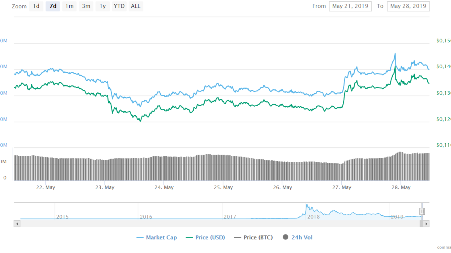This screenshot has width=451, height=253.
Task: Toggle the 24h Vol series in legend
Action: [x=298, y=238]
